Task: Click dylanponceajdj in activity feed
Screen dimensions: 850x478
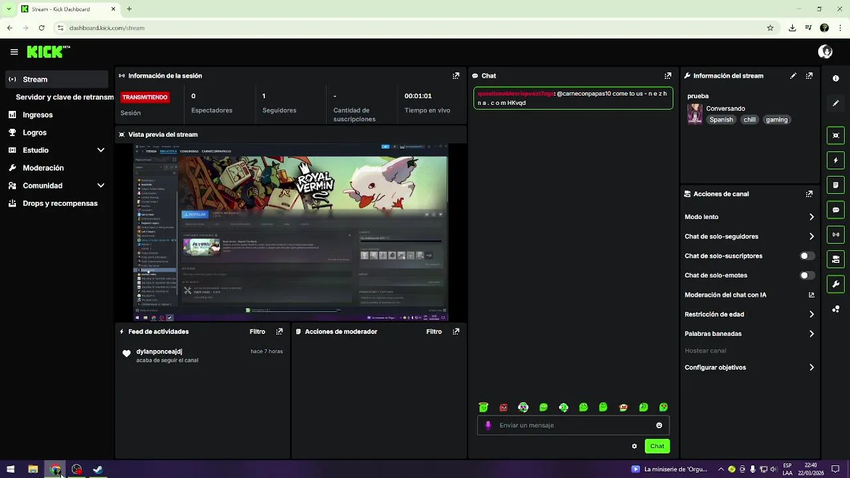Action: (x=159, y=351)
